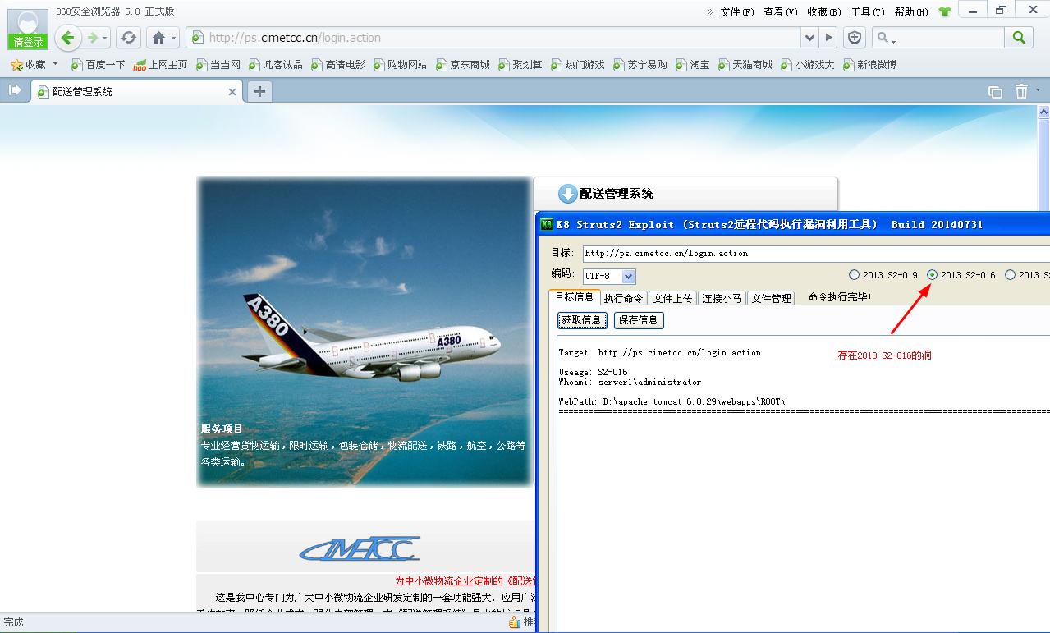Click the K8 icon in exploit window title
Viewport: 1050px width, 633px height.
(546, 224)
